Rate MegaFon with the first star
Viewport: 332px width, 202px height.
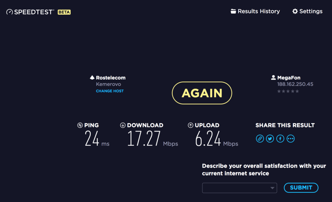[279, 91]
